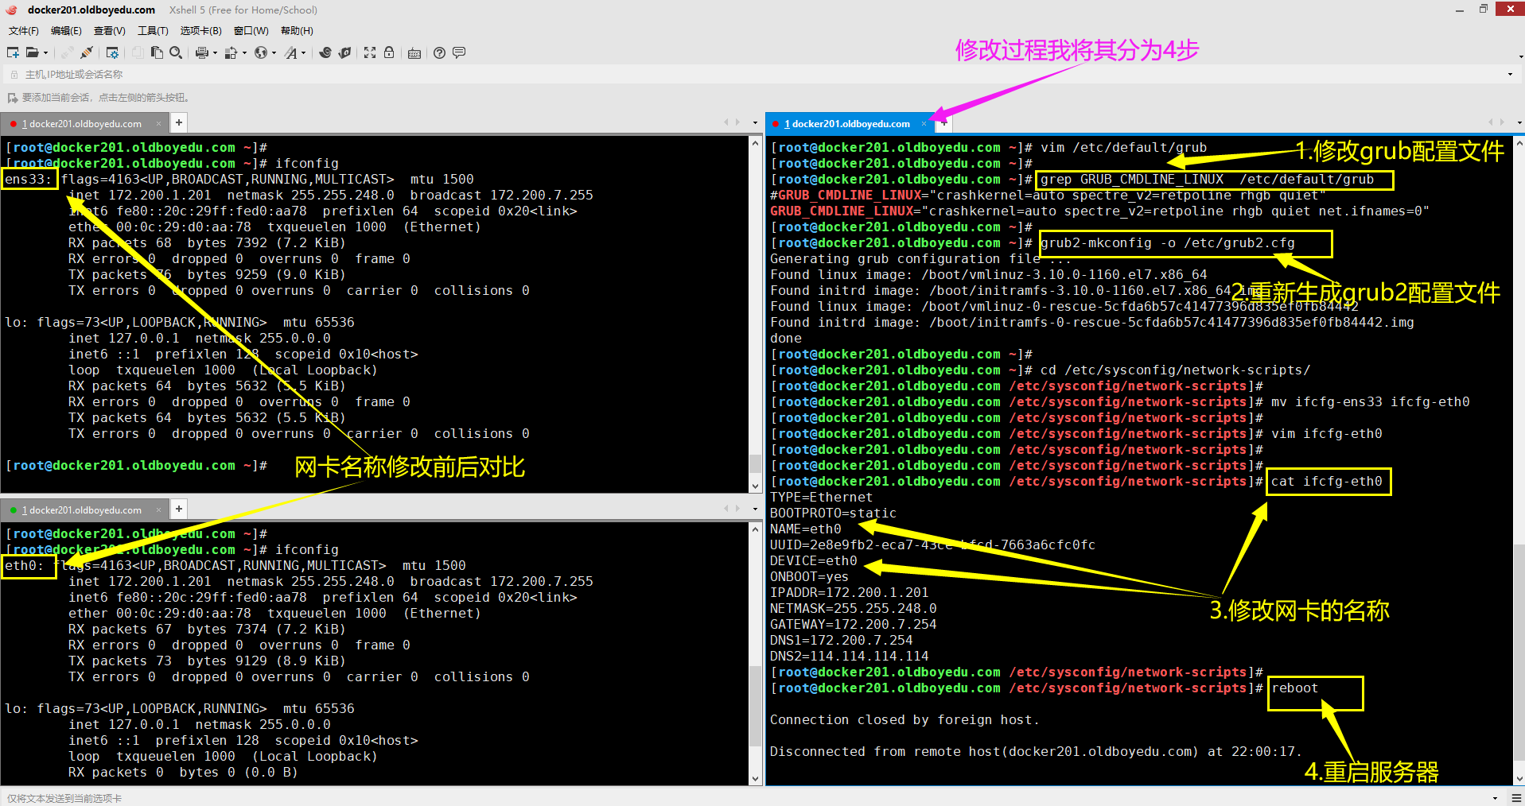Click the Lock screen padlock icon
Screen dimensions: 1525x806
(389, 52)
